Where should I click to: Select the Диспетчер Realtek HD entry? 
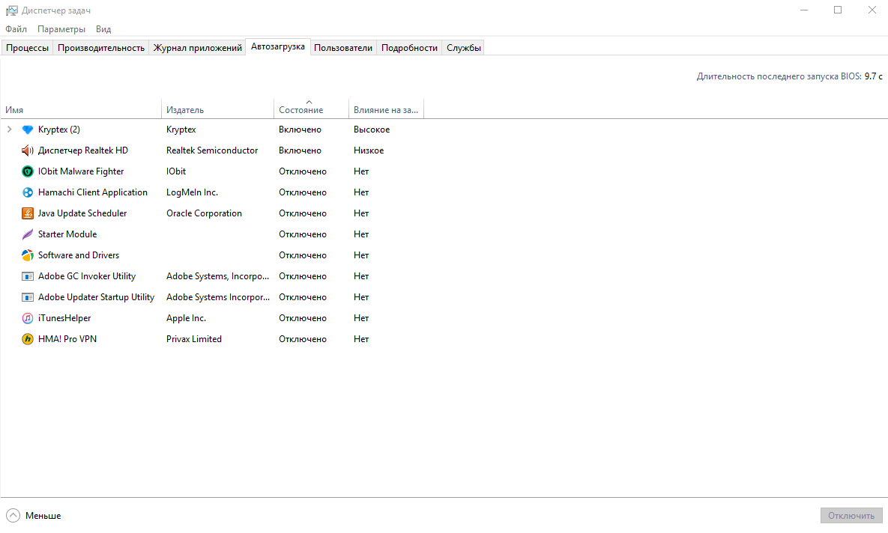click(x=82, y=150)
